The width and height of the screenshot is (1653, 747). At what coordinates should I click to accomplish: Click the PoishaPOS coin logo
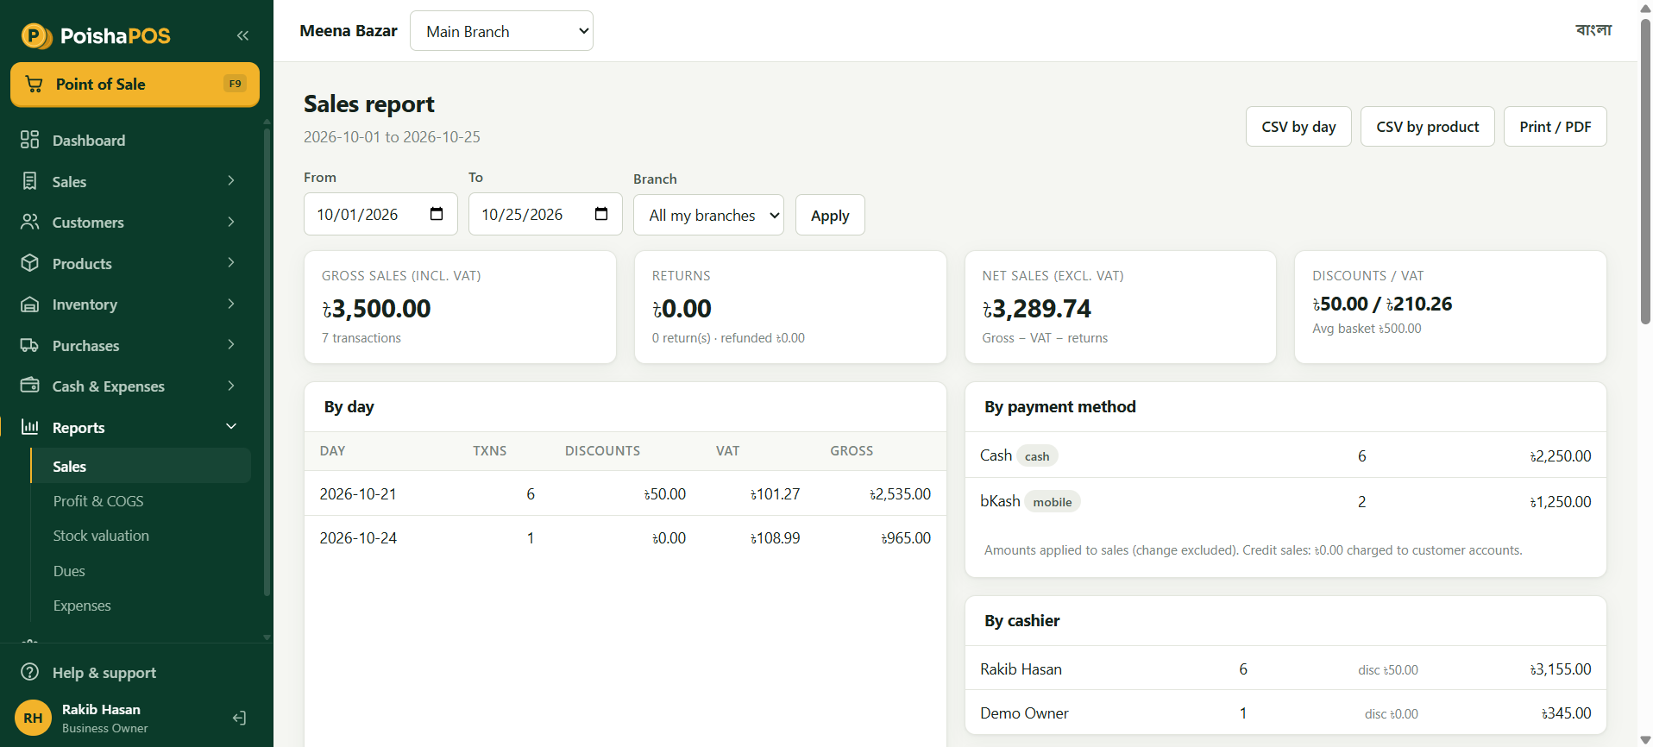[36, 36]
